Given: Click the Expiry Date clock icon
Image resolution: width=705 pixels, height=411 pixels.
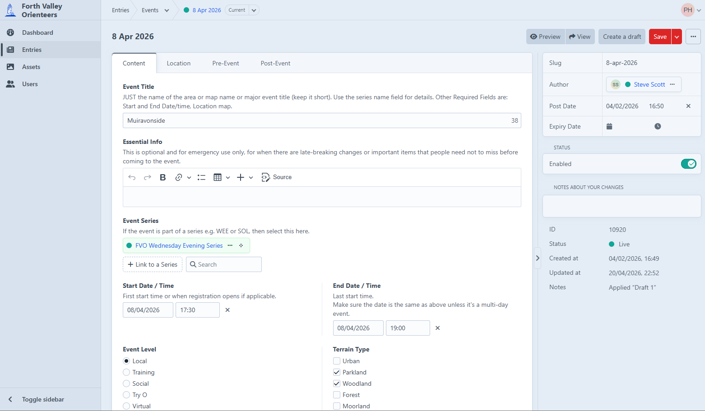Looking at the screenshot, I should click(x=658, y=126).
